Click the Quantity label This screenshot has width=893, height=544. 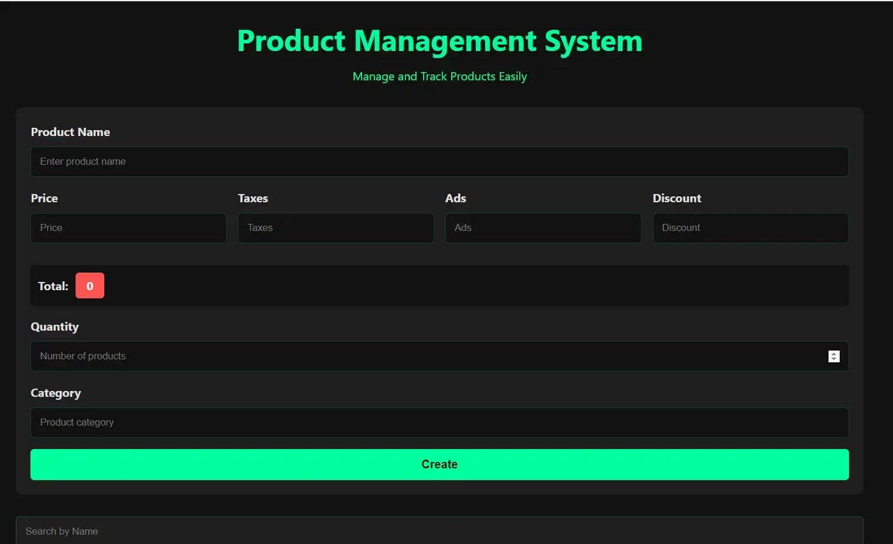[54, 327]
